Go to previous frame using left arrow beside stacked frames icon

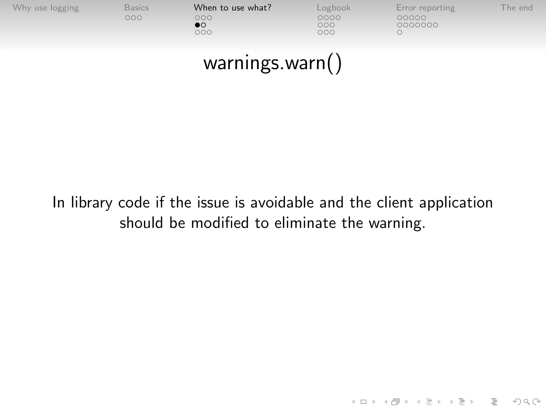(x=386, y=402)
